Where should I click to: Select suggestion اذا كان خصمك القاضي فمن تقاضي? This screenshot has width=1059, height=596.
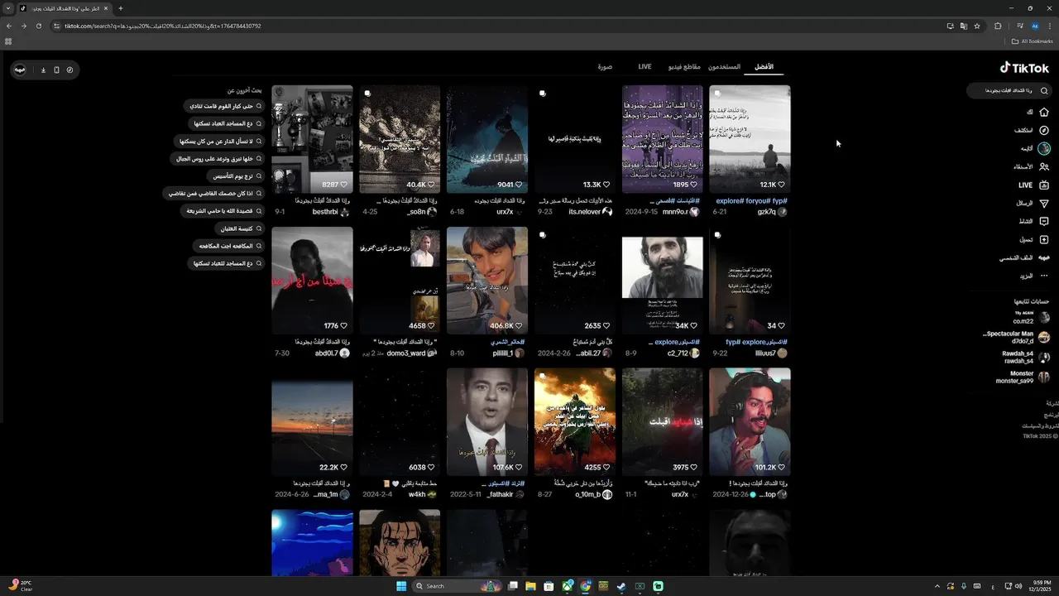point(213,193)
